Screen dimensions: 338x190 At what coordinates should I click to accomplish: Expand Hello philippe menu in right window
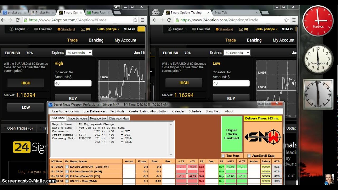[267, 29]
